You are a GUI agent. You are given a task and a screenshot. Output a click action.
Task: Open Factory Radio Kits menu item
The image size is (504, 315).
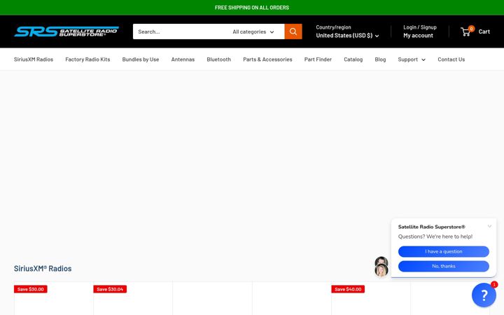[x=87, y=59]
